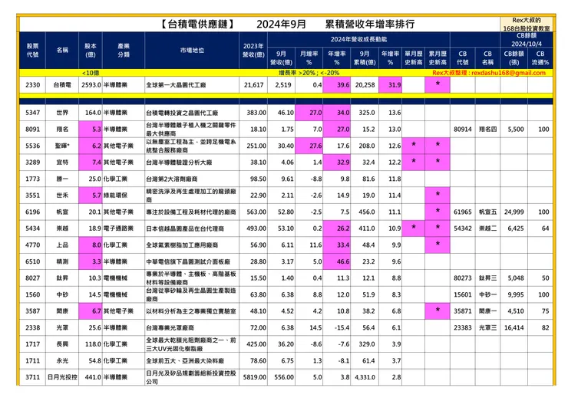This screenshot has width=568, height=401.
Task: Click the 市場地位 column header
Action: coord(192,51)
